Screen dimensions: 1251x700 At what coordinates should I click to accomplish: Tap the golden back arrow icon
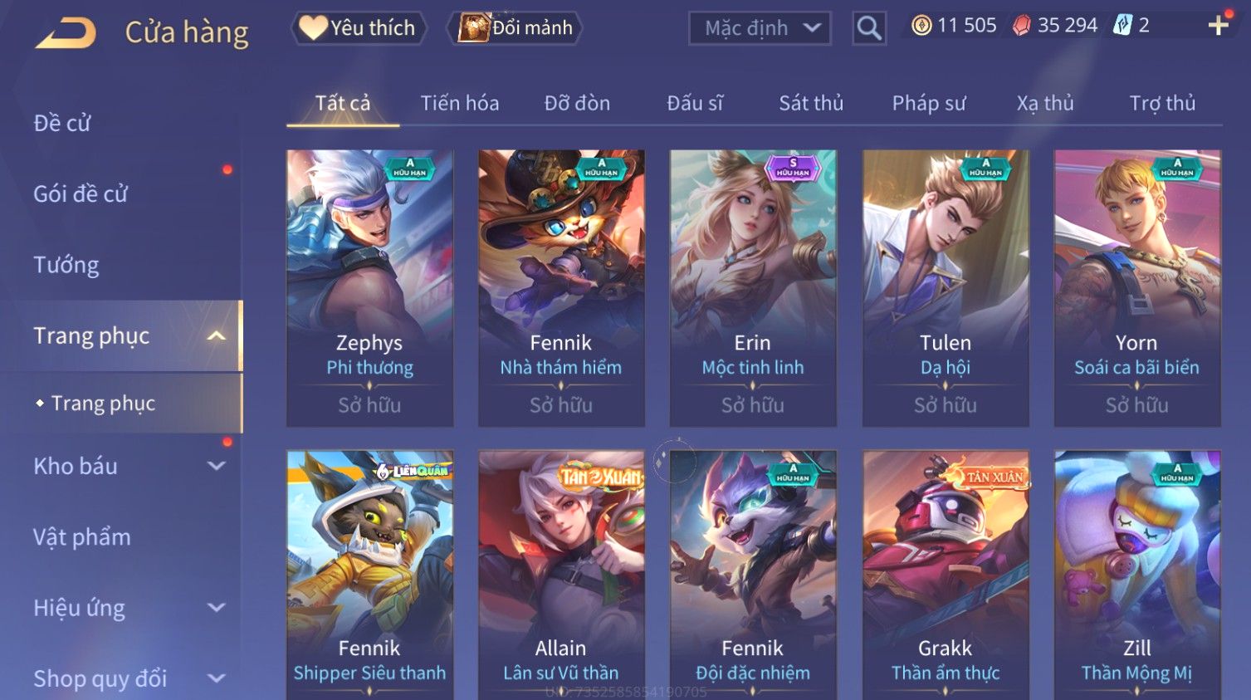(66, 33)
